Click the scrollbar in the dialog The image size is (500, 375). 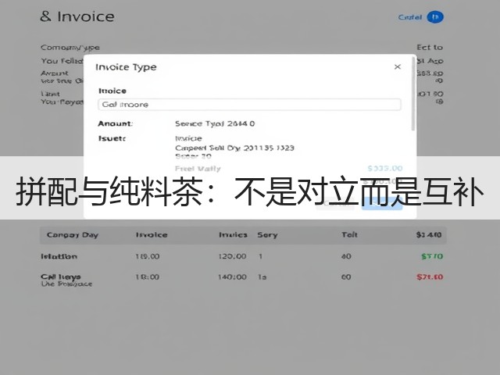pos(413,95)
